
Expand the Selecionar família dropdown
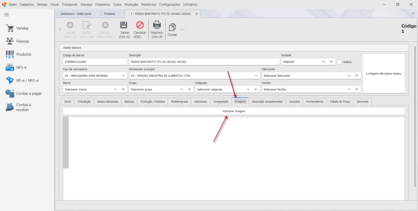349,89
